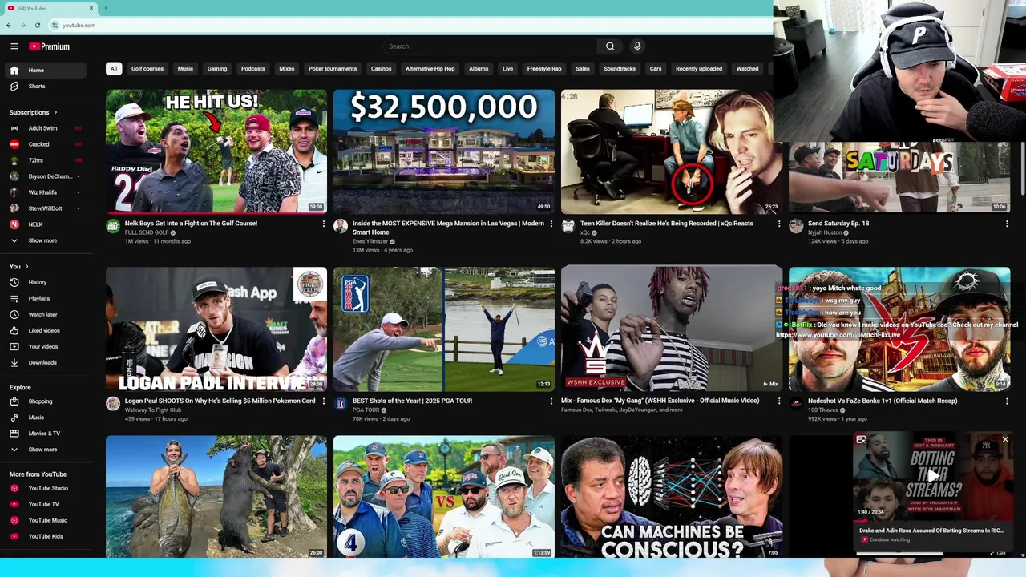Open options menu for Teen Killer video
Screen dimensions: 1026x577
779,224
